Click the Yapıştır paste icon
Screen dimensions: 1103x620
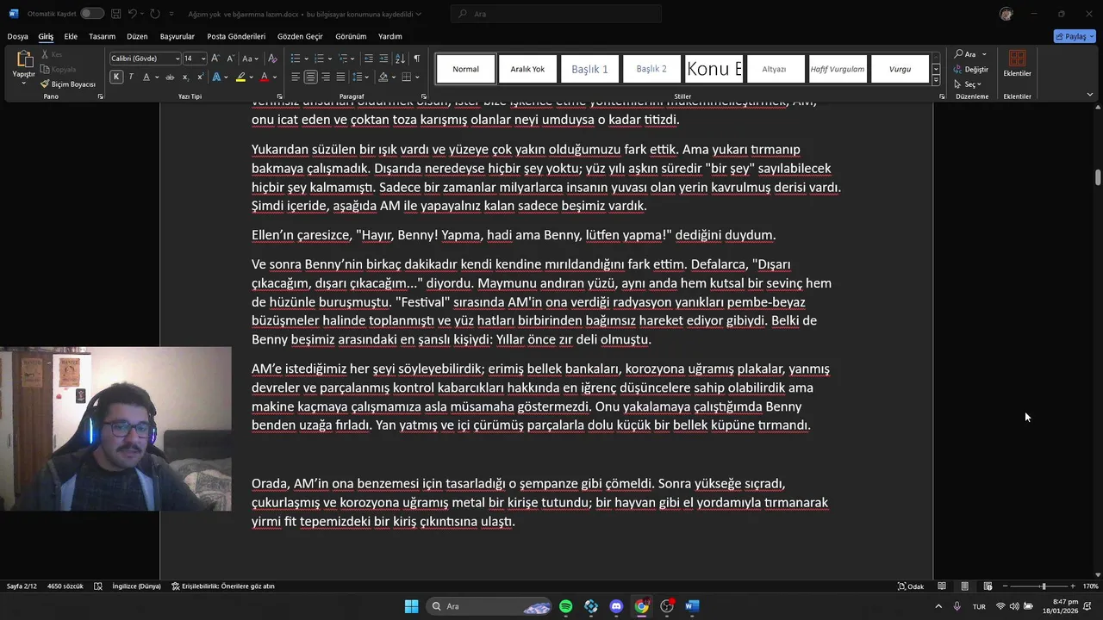(x=24, y=59)
